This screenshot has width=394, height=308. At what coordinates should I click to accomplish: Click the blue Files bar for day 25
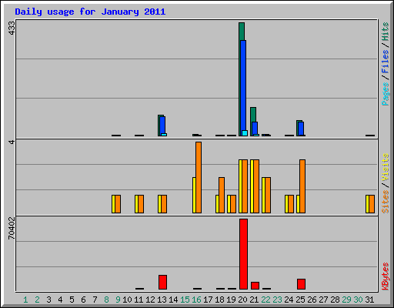301,129
